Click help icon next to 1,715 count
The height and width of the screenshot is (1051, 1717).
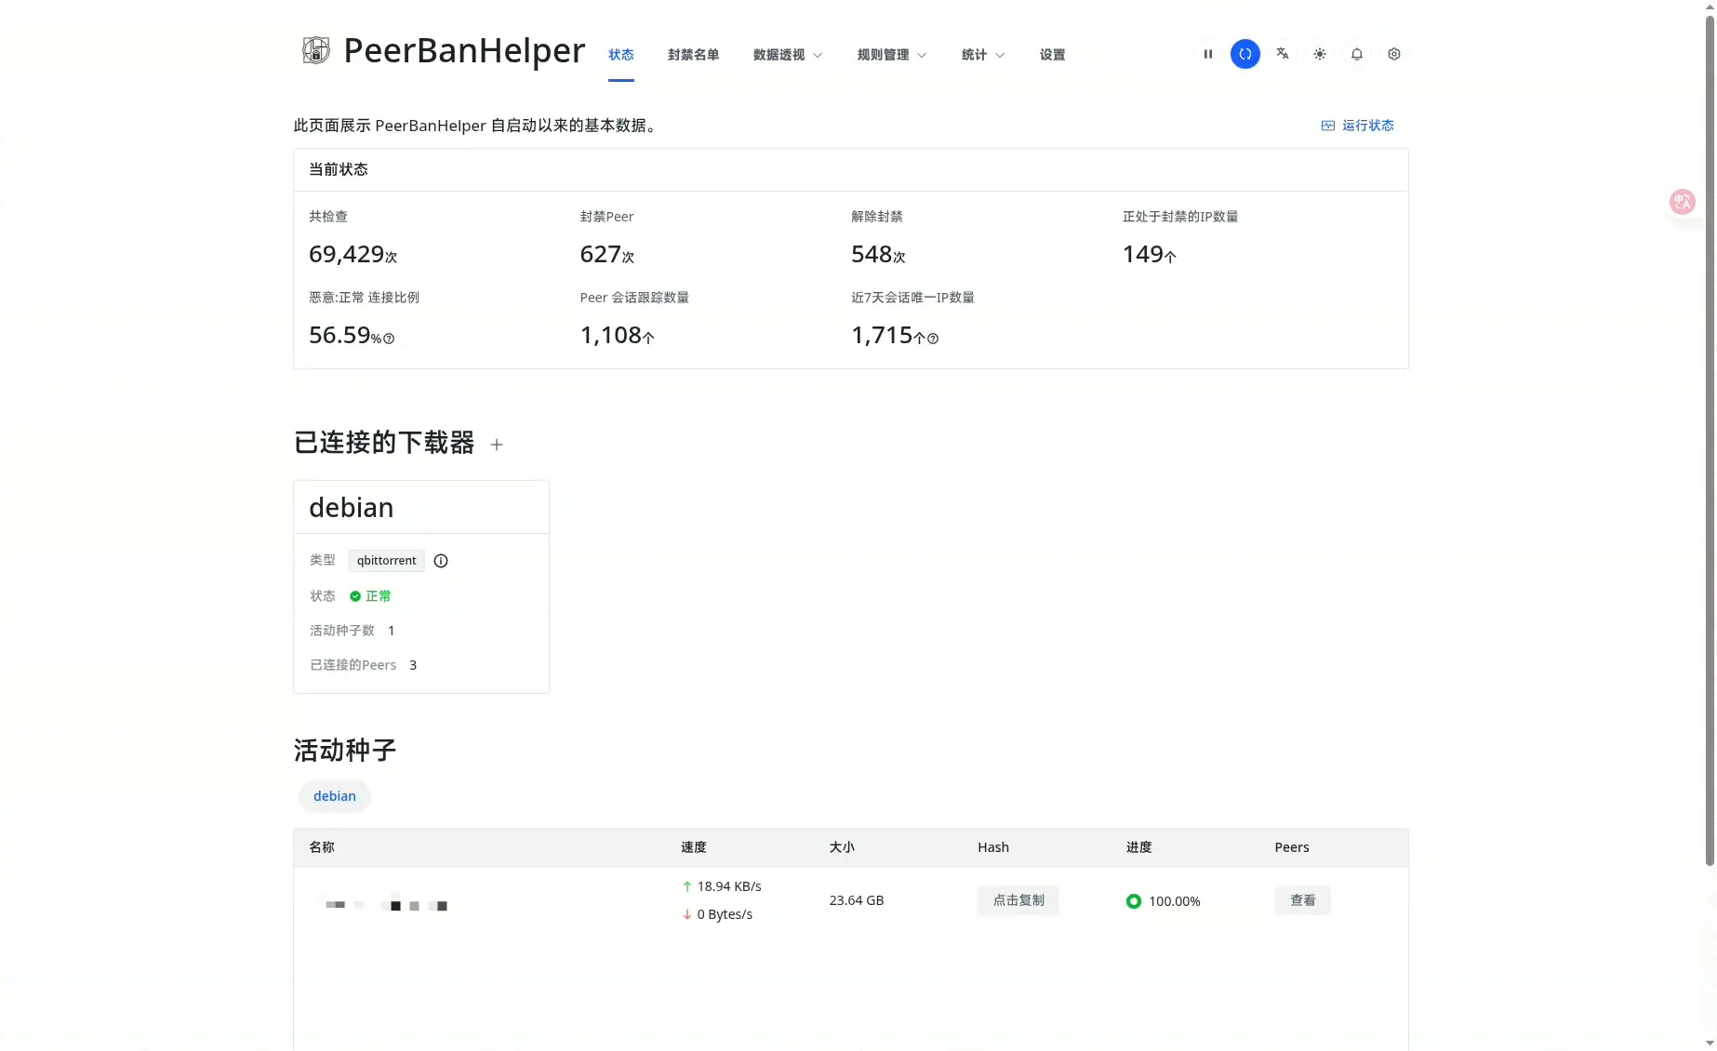pos(933,339)
